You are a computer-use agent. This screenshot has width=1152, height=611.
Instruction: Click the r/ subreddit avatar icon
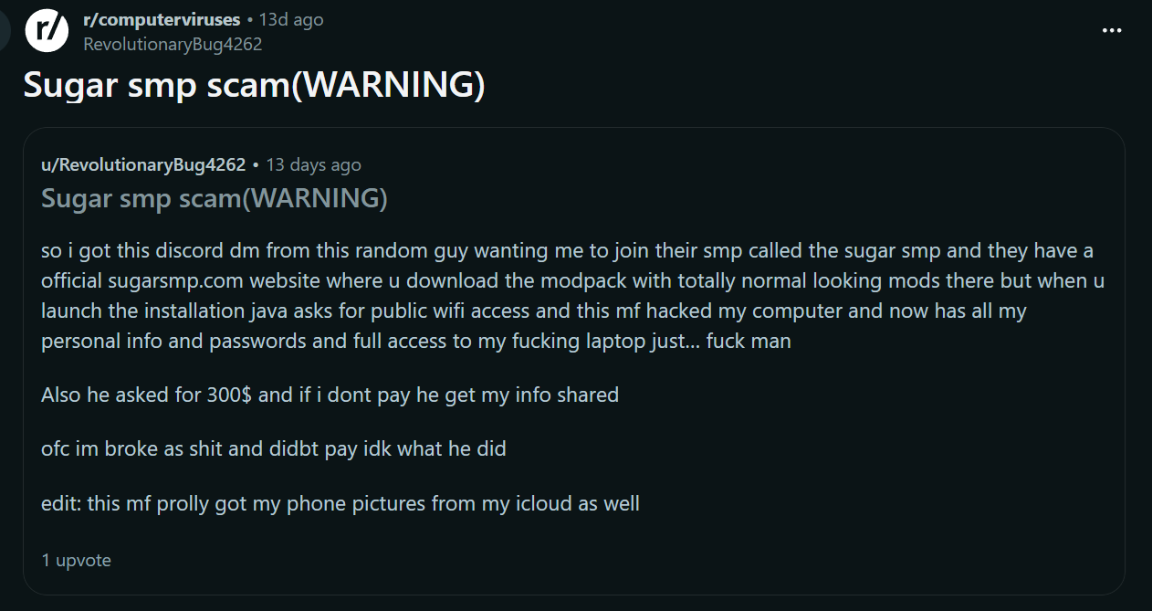tap(47, 30)
